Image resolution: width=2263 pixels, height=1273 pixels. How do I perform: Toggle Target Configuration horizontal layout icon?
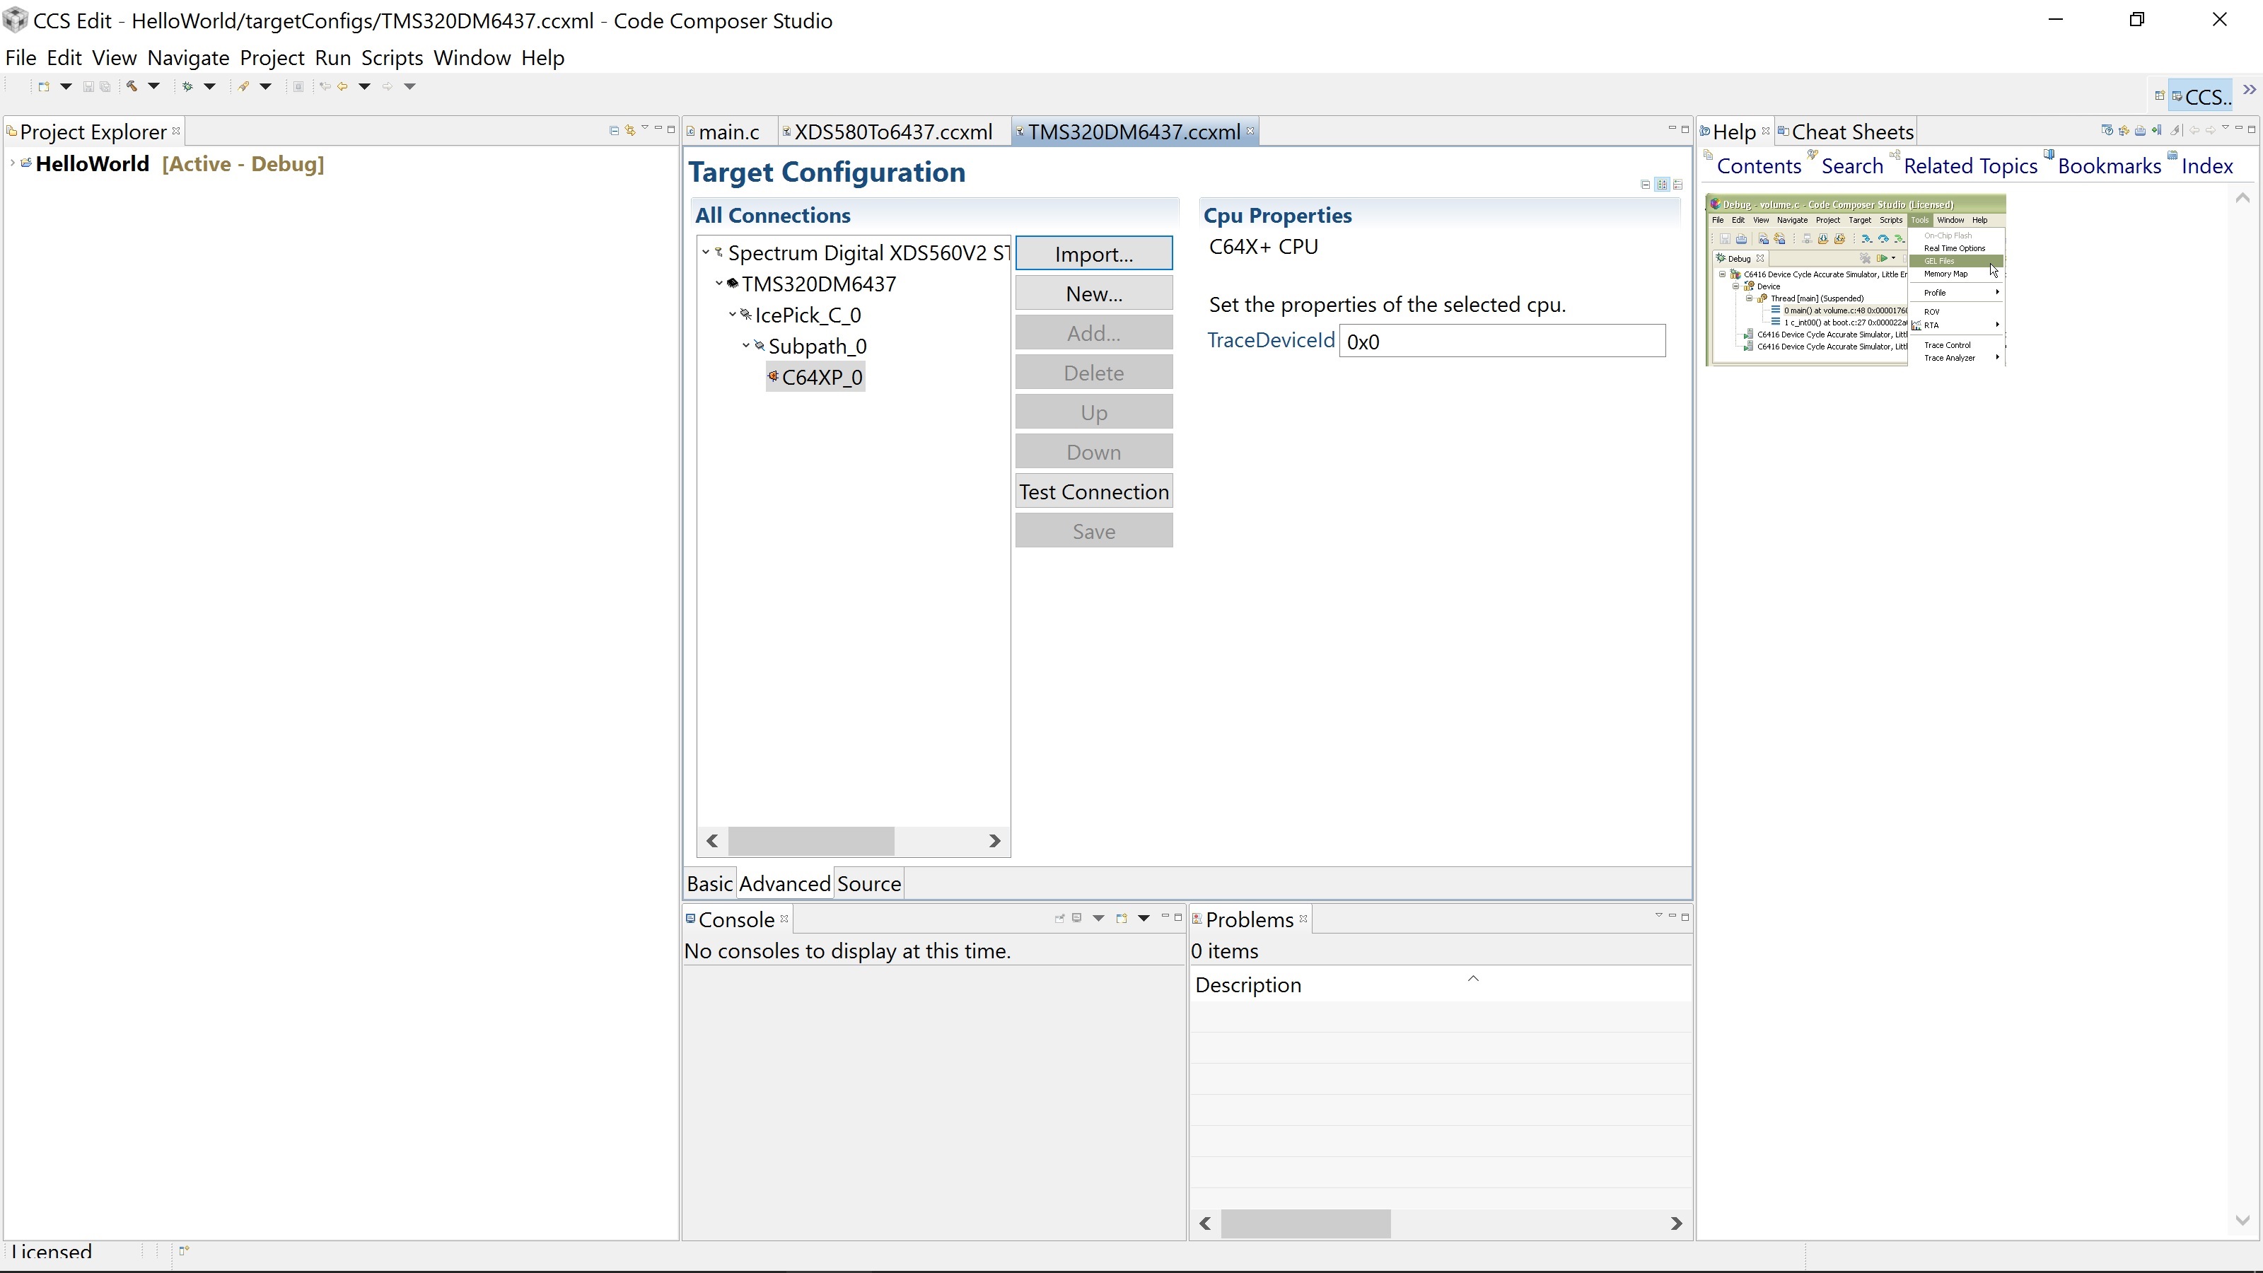[1662, 185]
